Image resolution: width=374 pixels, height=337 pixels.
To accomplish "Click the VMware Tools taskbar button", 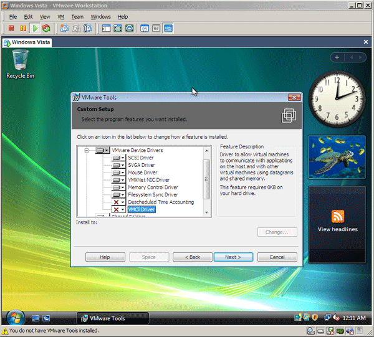I will [x=113, y=318].
